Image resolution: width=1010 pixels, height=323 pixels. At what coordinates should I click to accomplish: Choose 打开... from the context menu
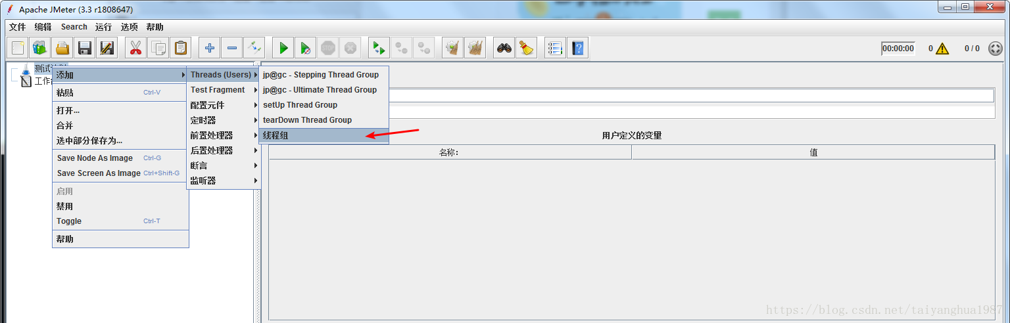pos(120,110)
